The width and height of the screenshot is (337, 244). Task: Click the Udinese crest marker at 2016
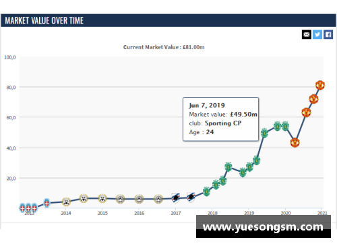(139, 199)
